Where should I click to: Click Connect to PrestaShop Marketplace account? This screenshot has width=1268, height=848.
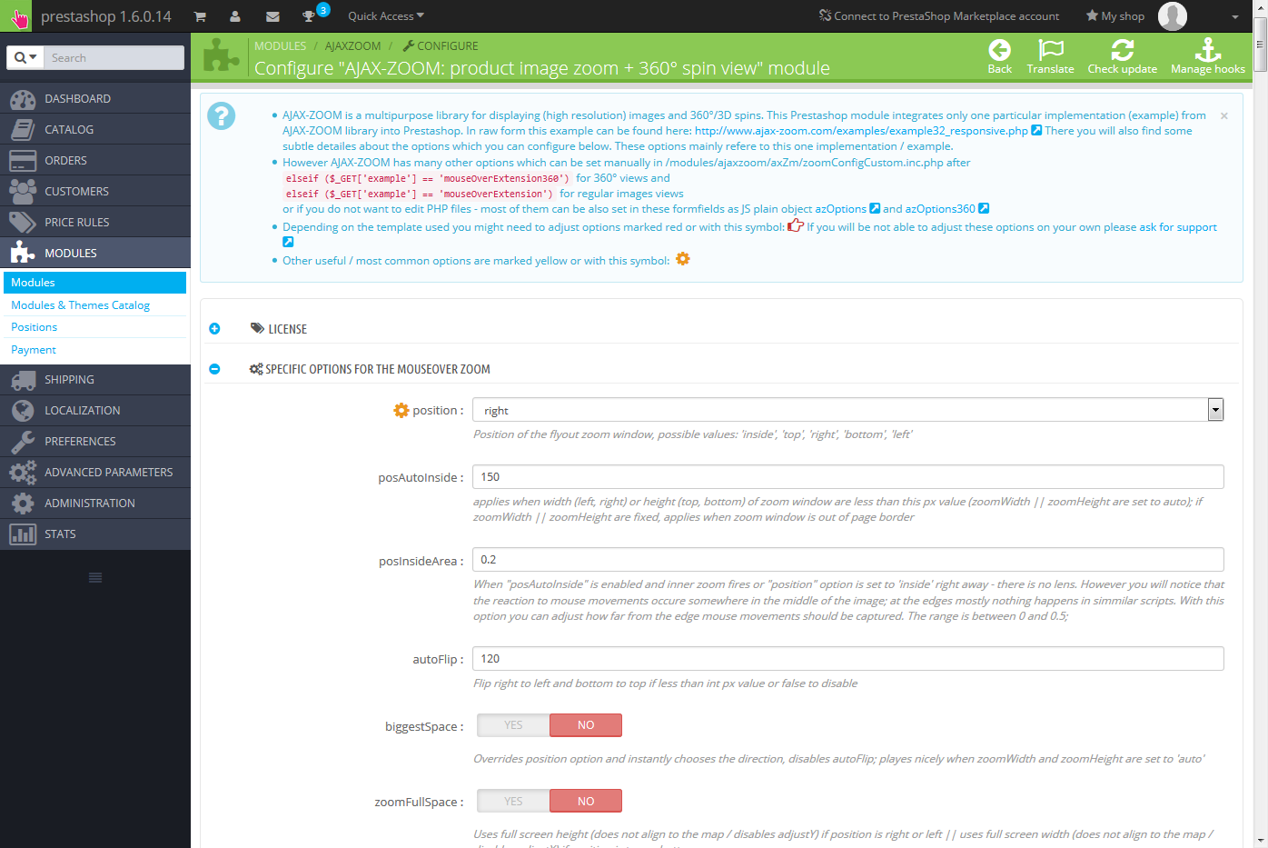point(939,16)
